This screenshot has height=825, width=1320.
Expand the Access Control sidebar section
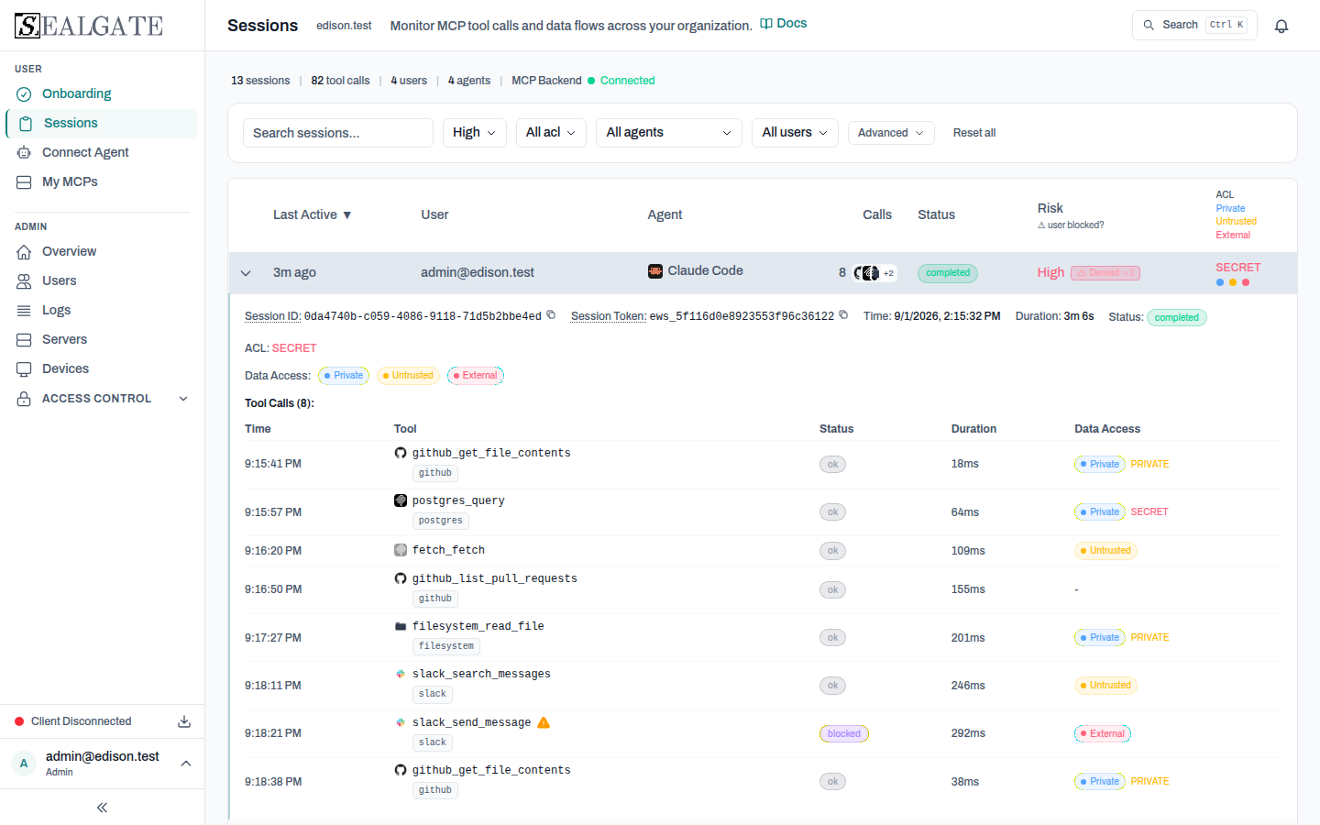pyautogui.click(x=102, y=399)
